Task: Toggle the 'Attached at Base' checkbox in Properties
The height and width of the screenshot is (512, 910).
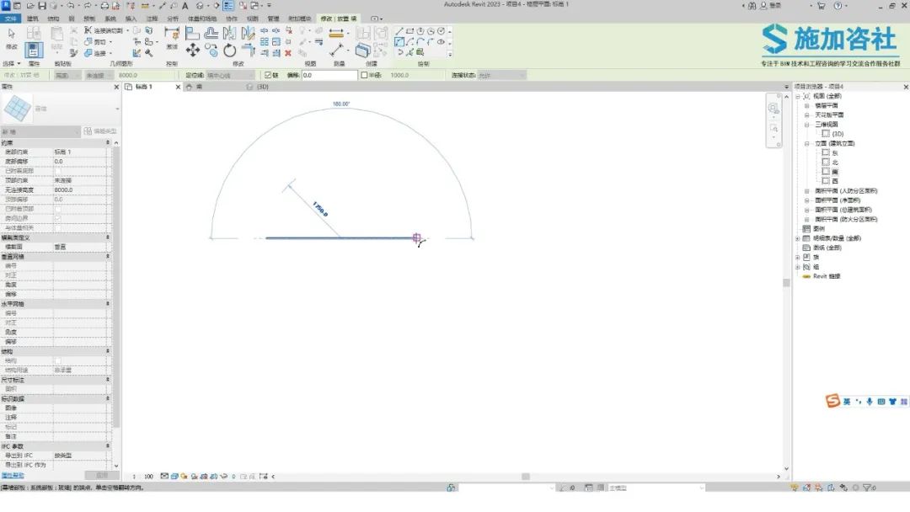Action: tap(58, 171)
